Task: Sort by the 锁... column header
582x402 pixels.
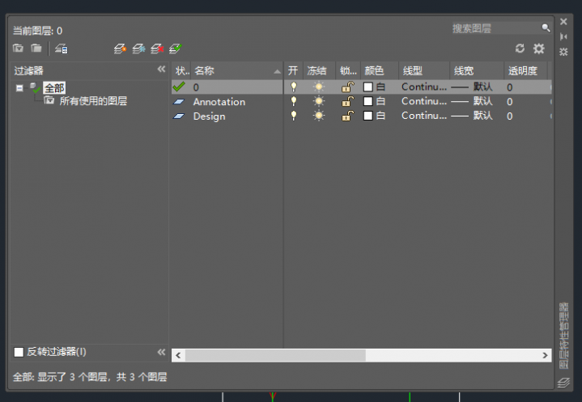Action: [348, 71]
